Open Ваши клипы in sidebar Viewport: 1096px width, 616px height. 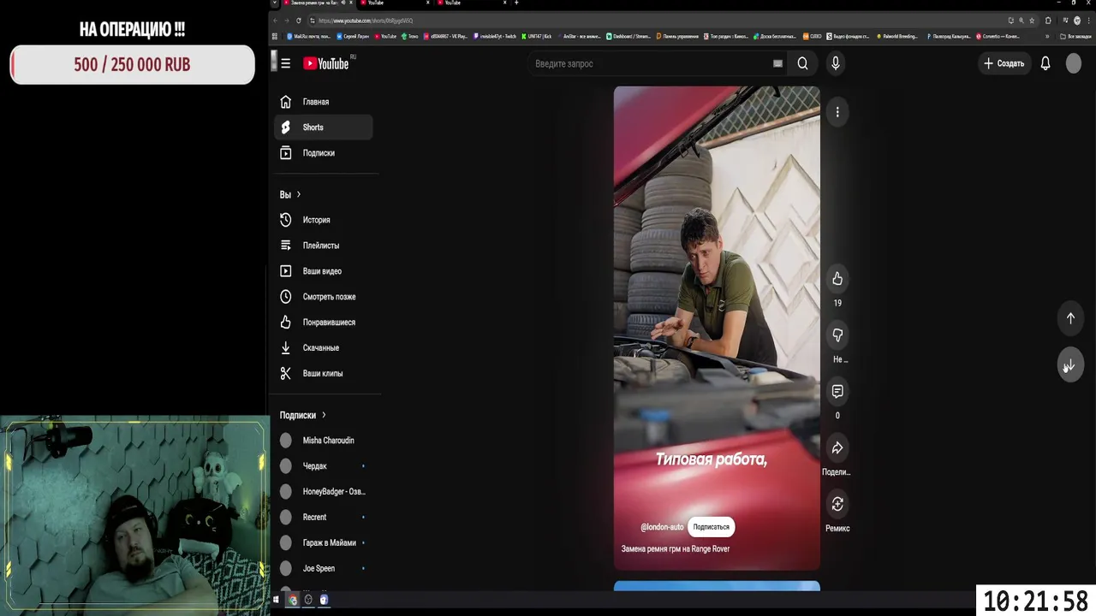coord(324,374)
